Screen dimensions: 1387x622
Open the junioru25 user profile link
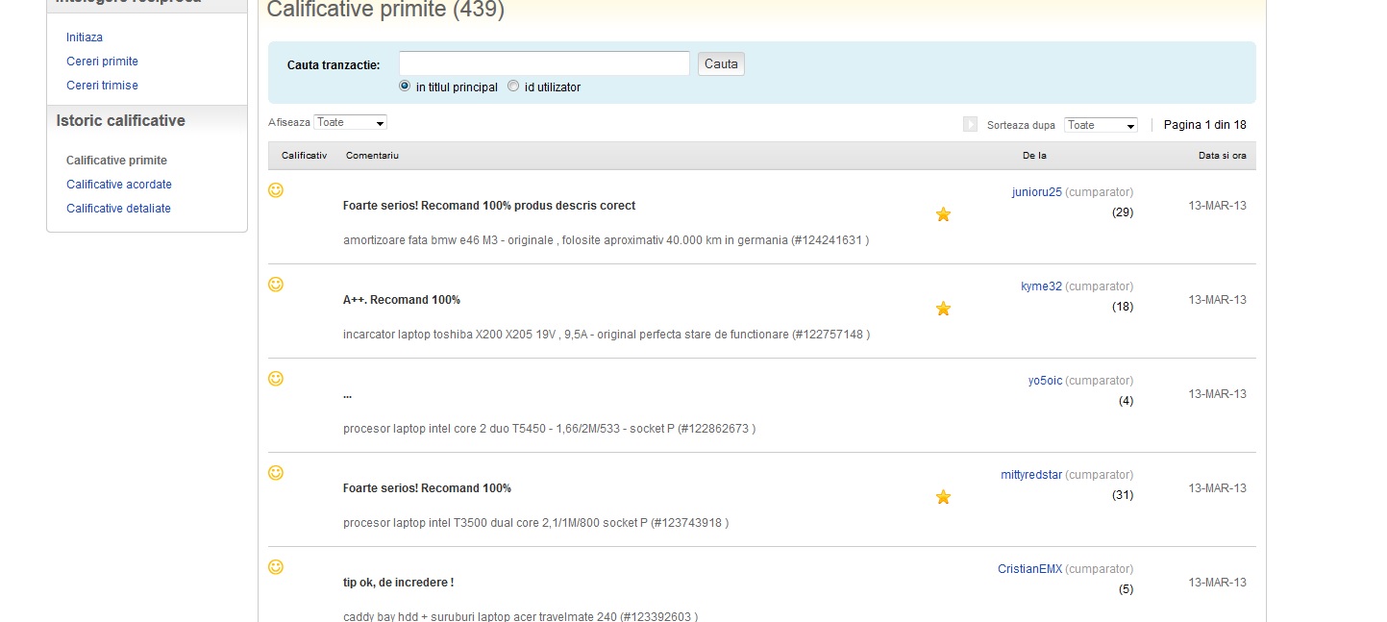tap(1036, 192)
